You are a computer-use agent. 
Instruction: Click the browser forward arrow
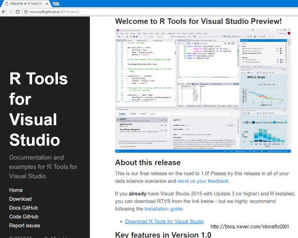(10, 12)
